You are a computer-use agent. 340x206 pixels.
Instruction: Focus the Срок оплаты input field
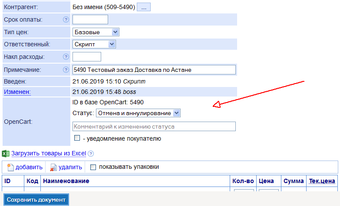[x=90, y=19]
